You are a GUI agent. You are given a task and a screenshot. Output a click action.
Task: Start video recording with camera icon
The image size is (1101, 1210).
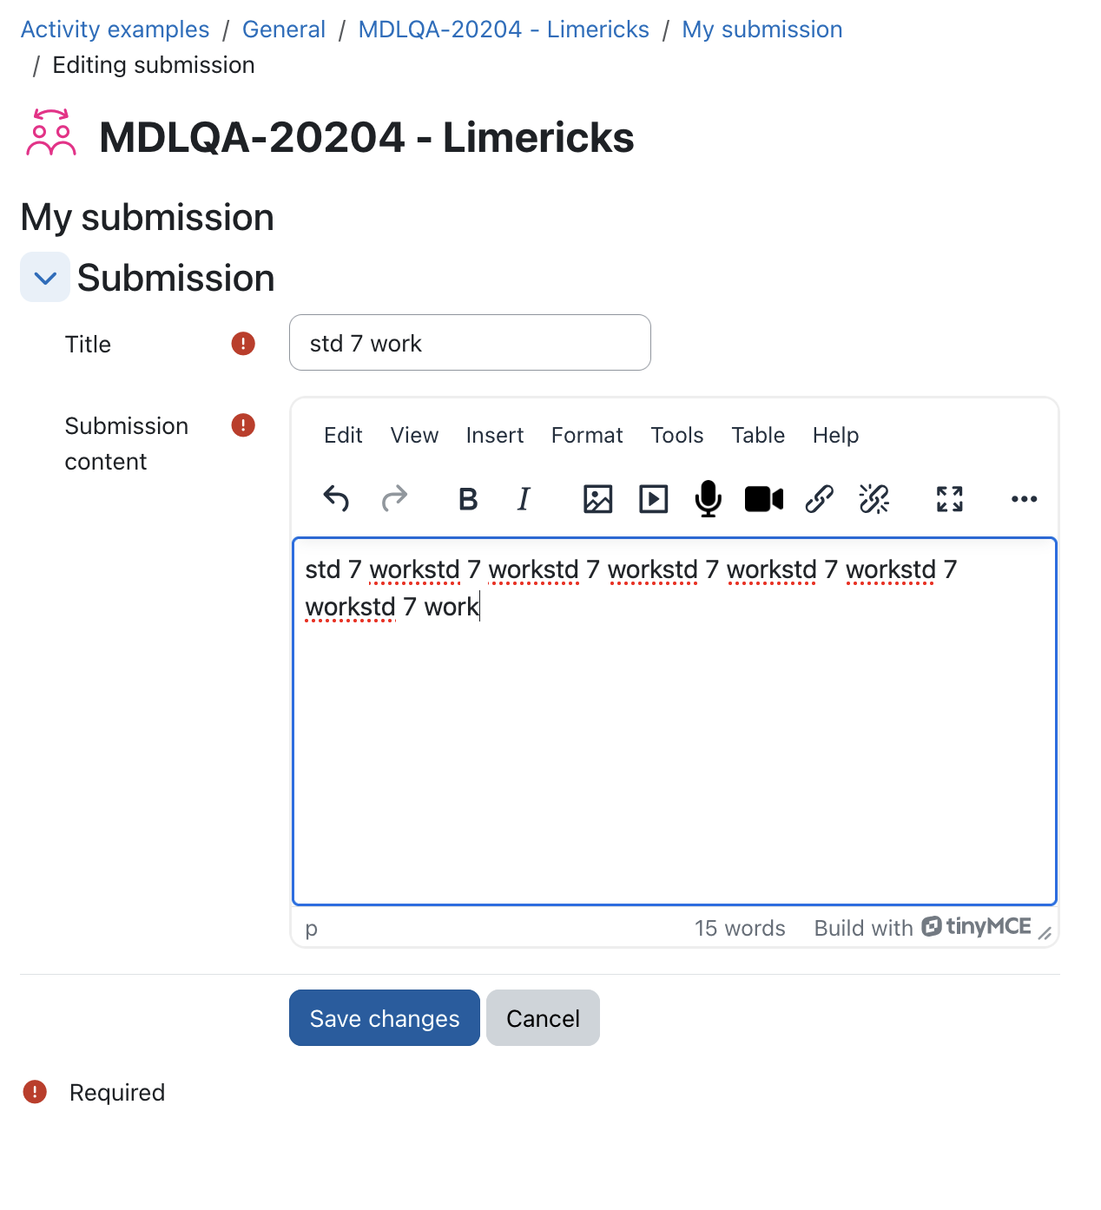click(x=764, y=499)
